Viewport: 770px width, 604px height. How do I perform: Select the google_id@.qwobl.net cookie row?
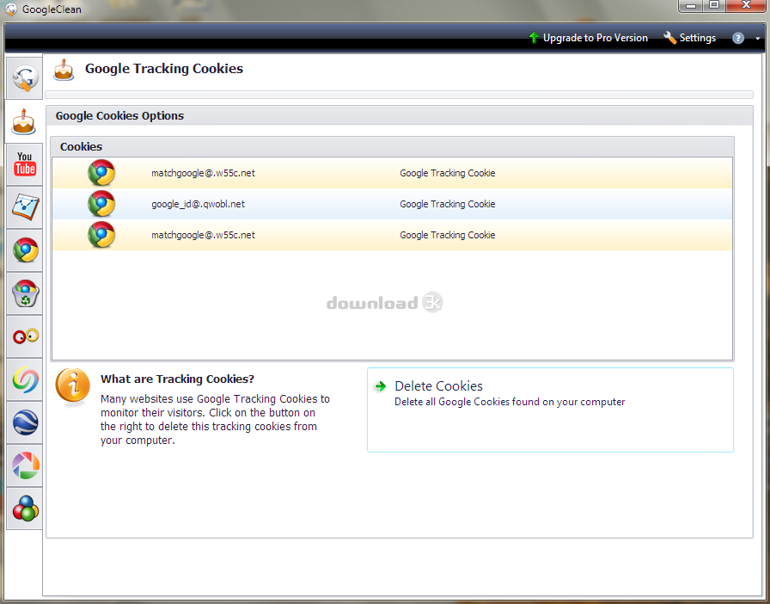tap(392, 204)
